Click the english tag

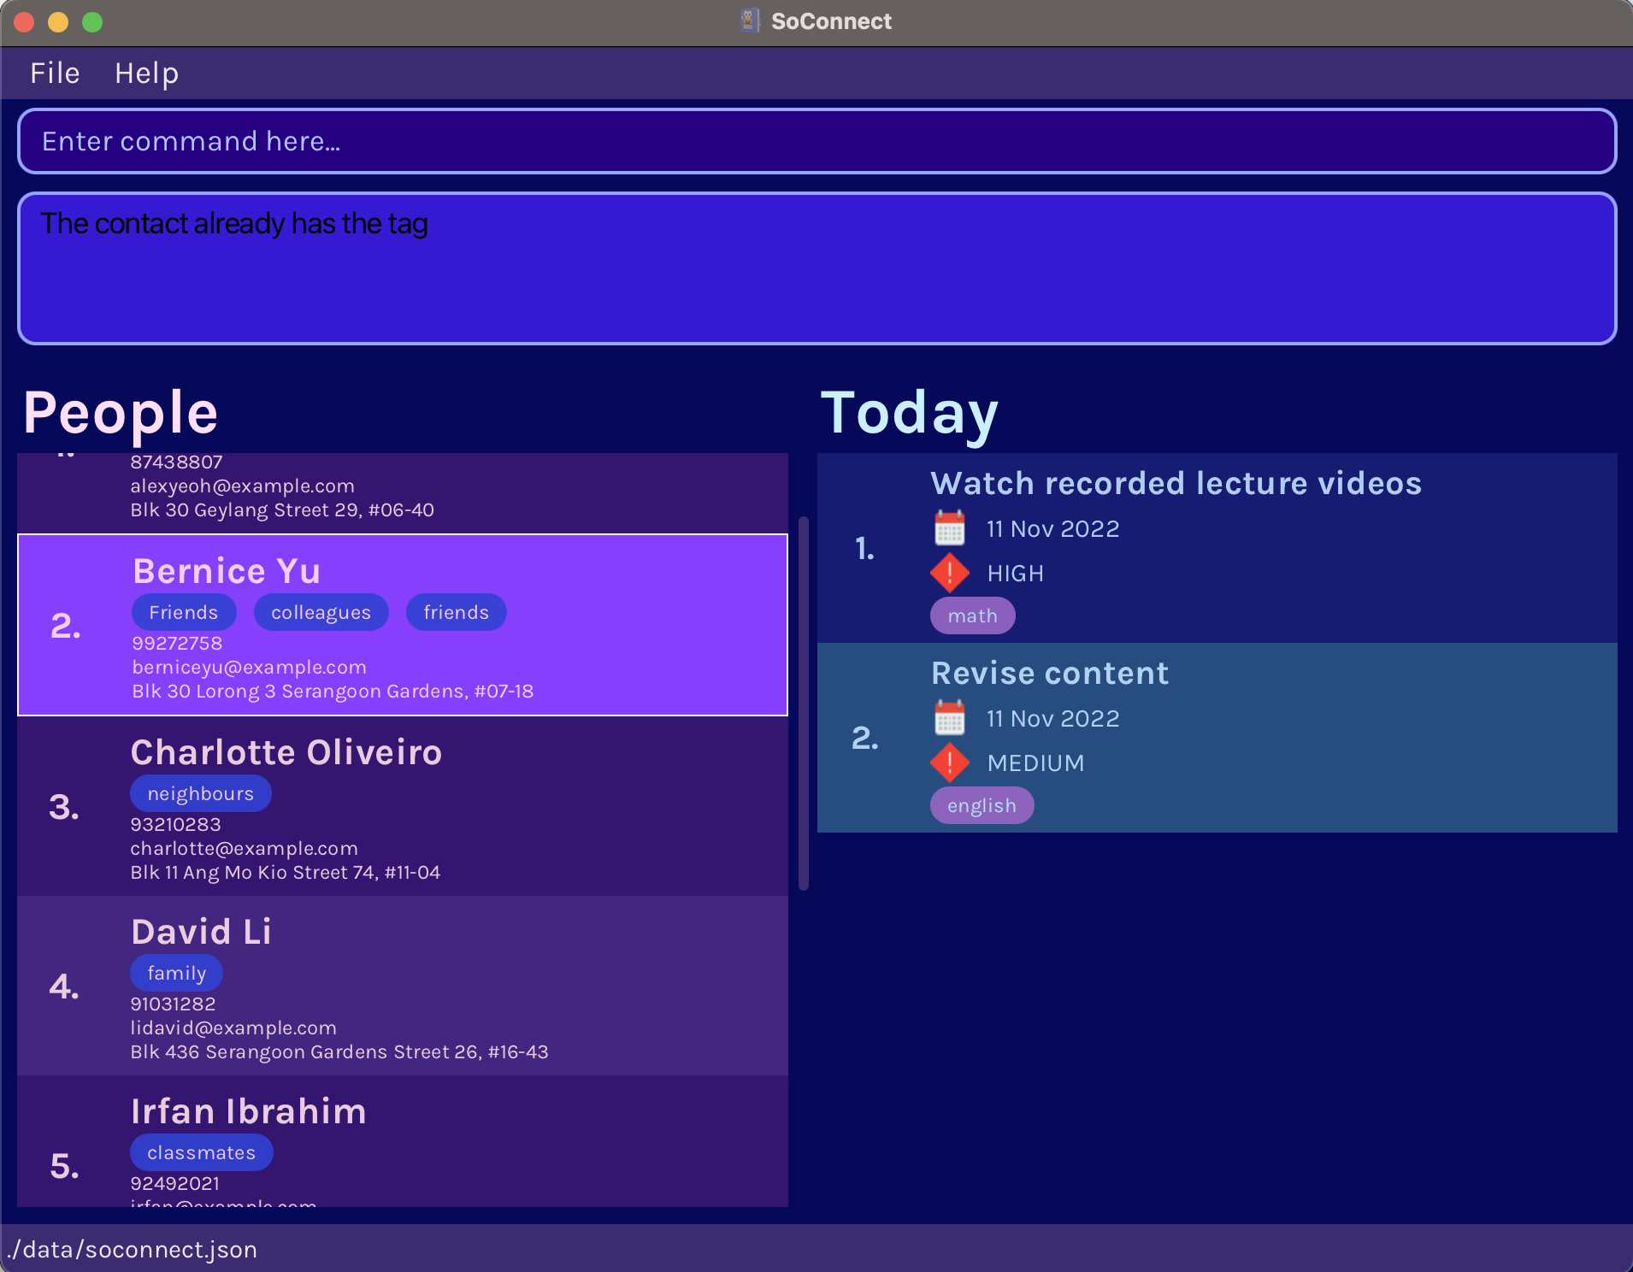982,805
